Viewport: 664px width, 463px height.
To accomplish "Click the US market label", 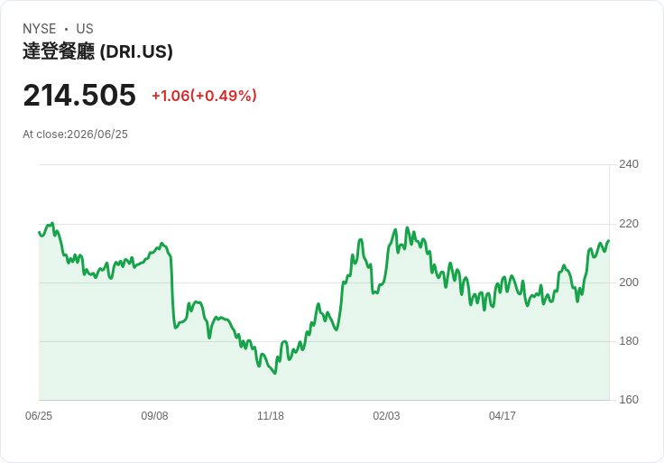I will 85,29.
